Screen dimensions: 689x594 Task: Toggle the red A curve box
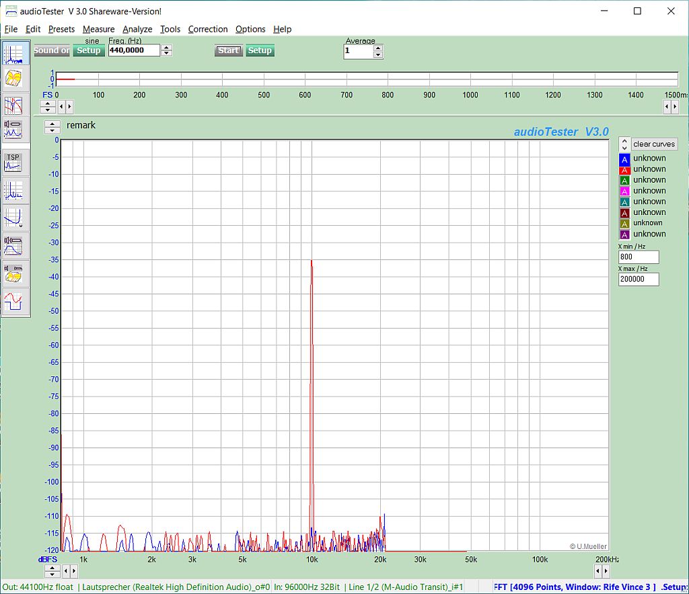tap(624, 170)
